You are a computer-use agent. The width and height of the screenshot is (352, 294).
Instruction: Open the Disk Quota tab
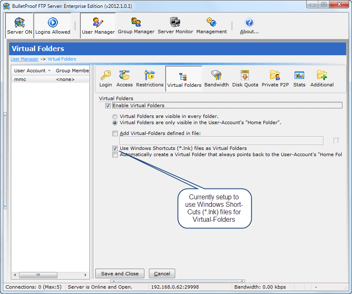point(245,78)
